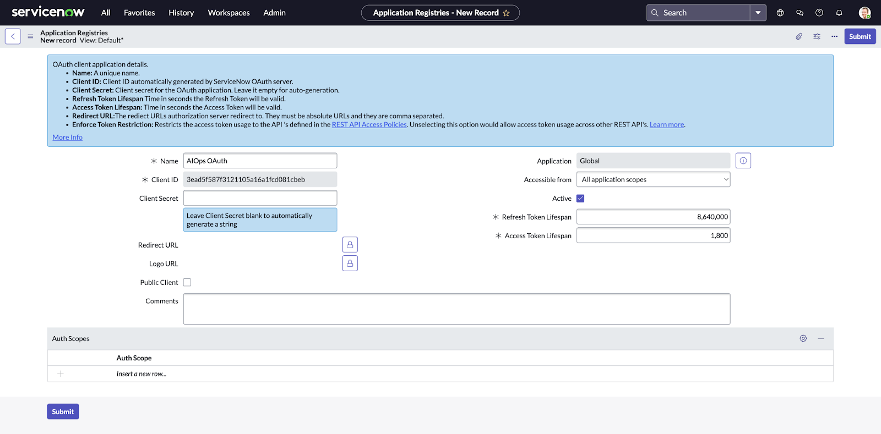Click the Auth Scopes gear icon

pyautogui.click(x=803, y=339)
